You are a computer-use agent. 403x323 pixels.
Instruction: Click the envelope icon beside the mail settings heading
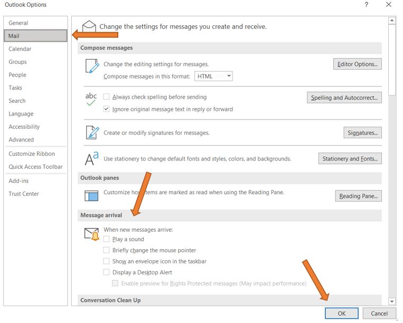pyautogui.click(x=89, y=26)
